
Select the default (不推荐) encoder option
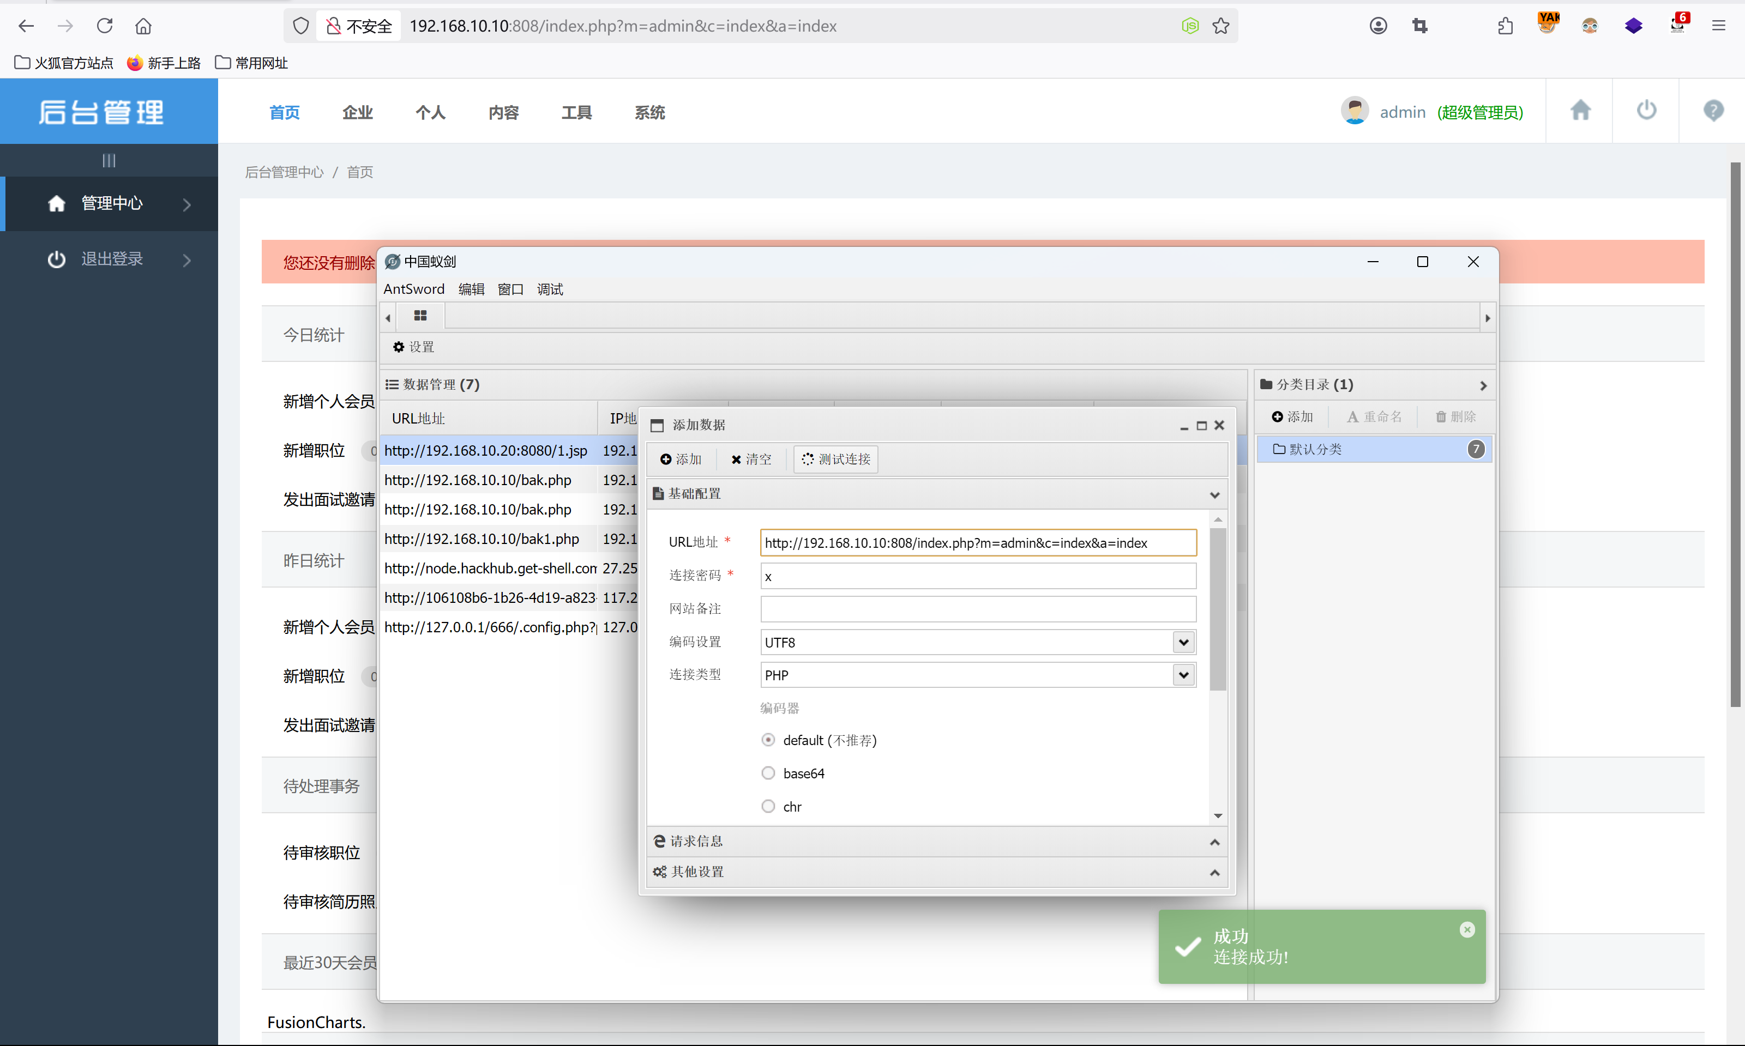click(768, 740)
